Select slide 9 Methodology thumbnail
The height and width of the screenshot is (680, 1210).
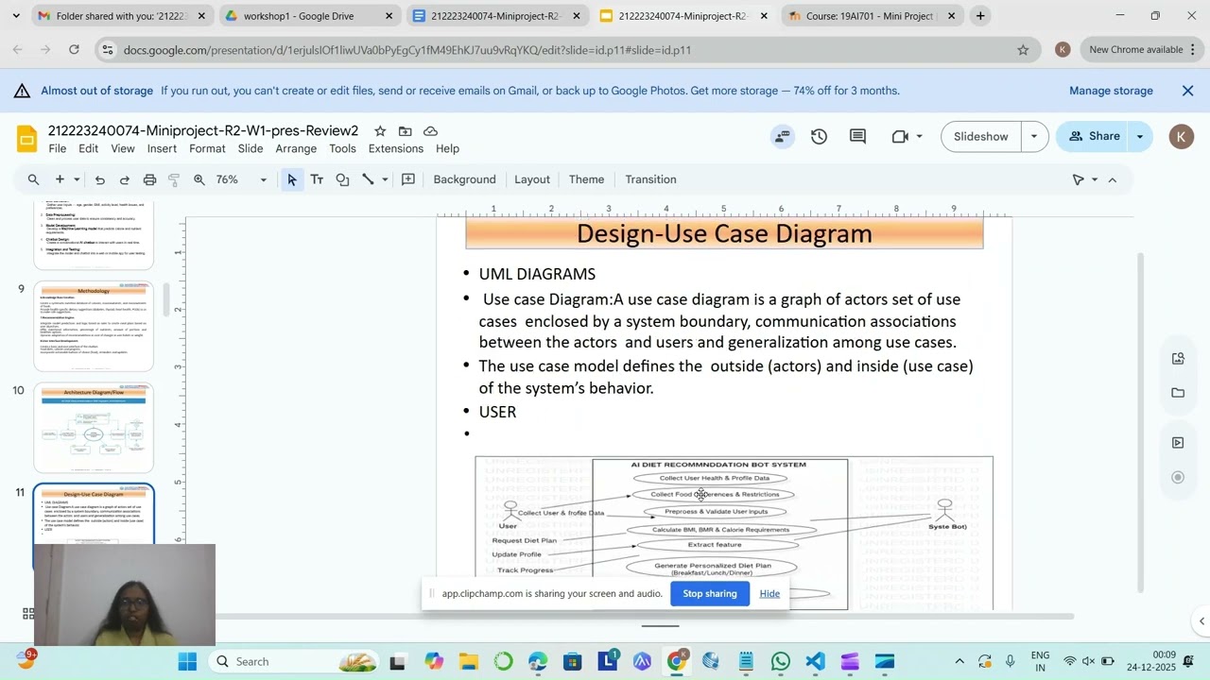[94, 327]
